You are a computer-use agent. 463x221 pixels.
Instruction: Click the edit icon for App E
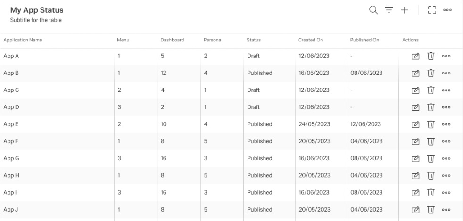point(415,124)
